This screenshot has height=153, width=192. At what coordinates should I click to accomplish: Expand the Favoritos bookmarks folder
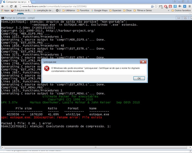pyautogui.click(x=83, y=10)
